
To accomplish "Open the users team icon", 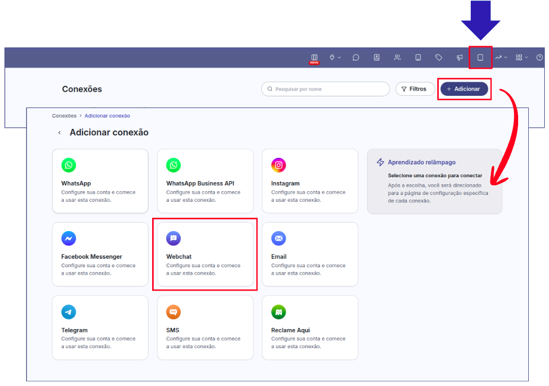I will point(397,58).
